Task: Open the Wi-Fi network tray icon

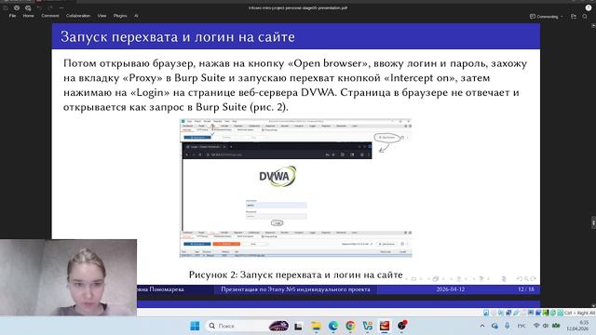Action: click(536, 326)
